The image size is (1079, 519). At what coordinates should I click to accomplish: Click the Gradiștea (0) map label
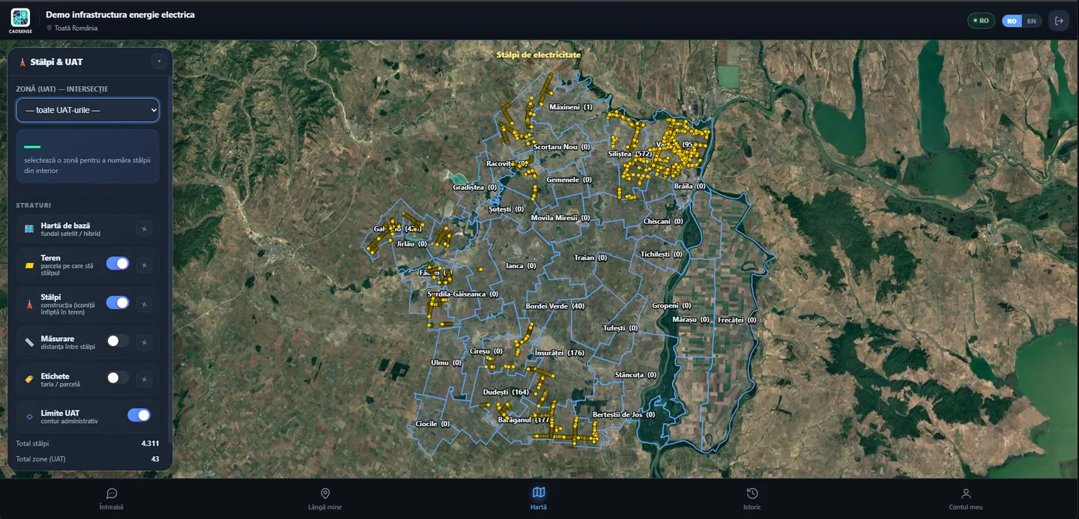click(x=475, y=187)
